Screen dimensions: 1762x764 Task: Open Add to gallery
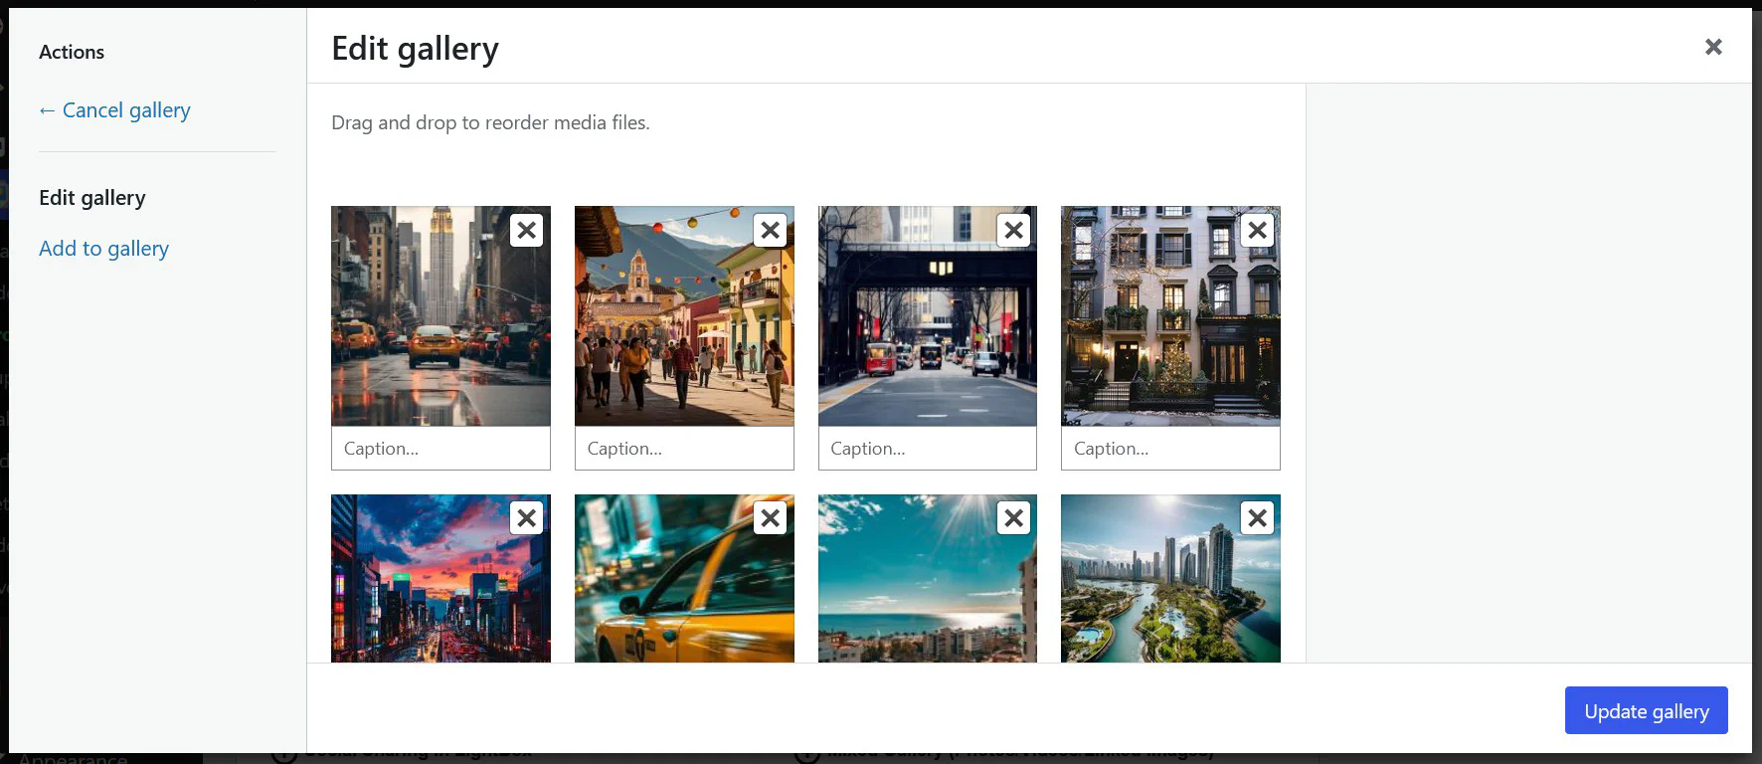(x=103, y=249)
